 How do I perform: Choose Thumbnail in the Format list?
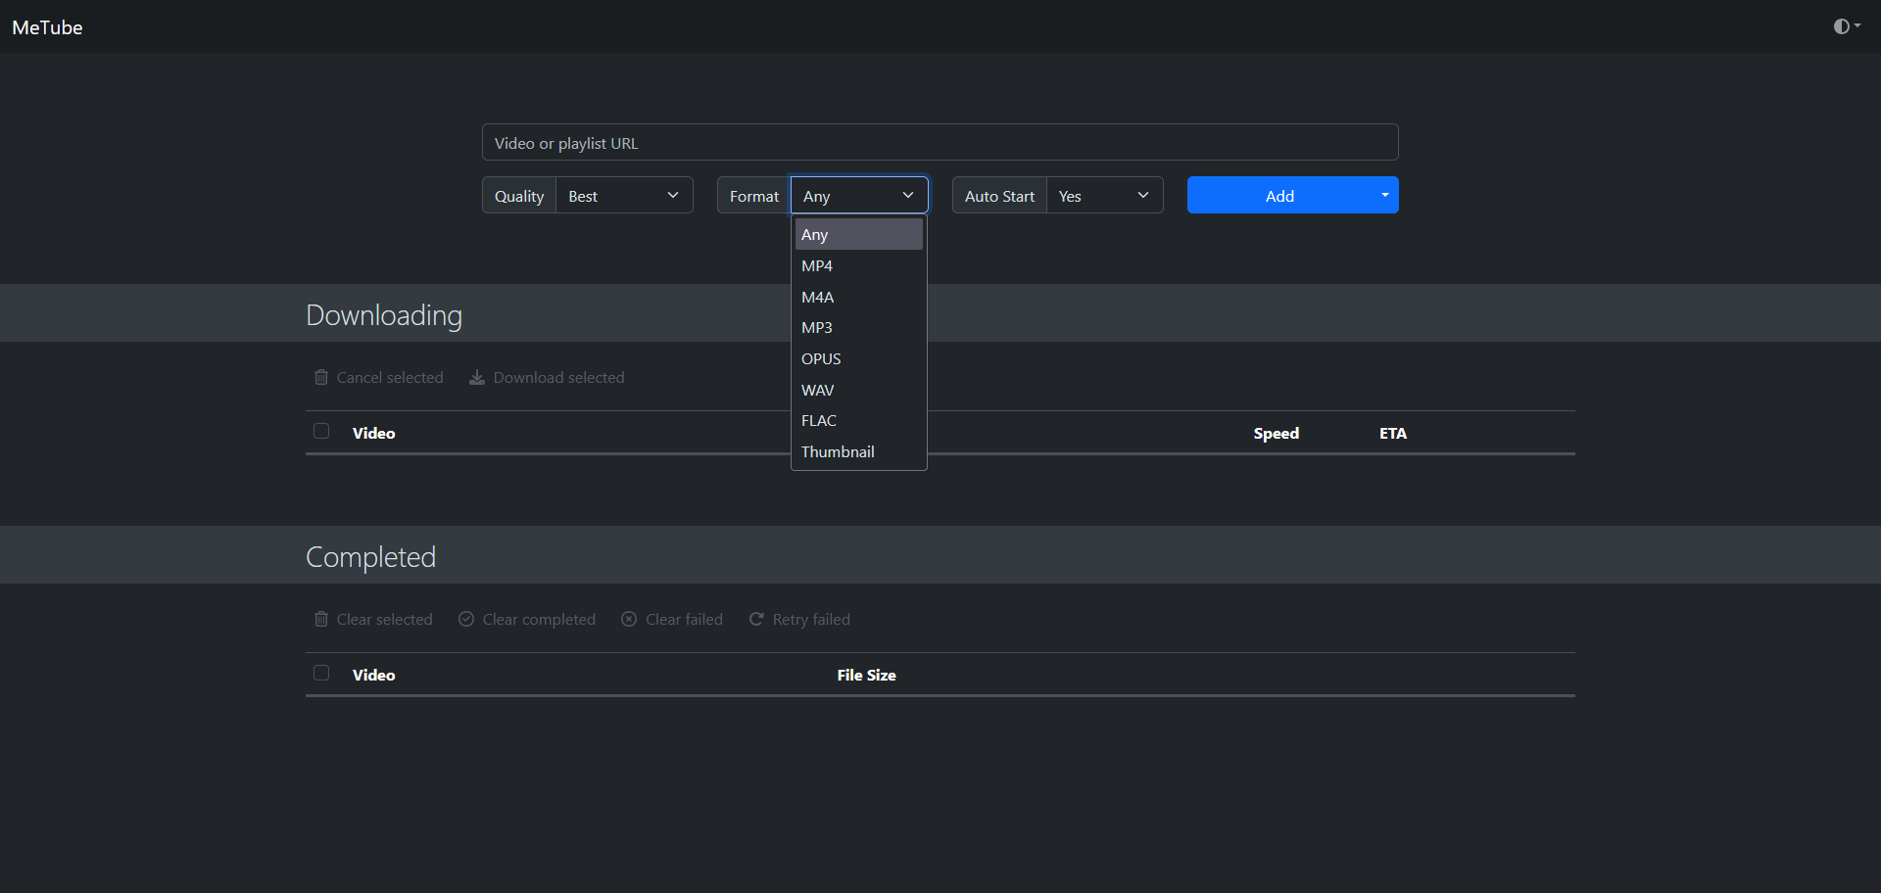coord(859,451)
